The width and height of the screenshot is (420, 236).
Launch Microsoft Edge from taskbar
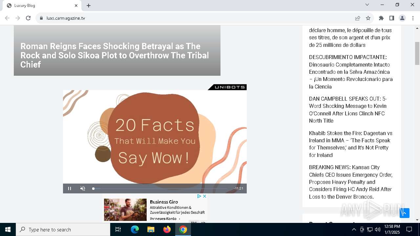pos(135,229)
